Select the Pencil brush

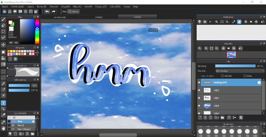pyautogui.click(x=21, y=125)
